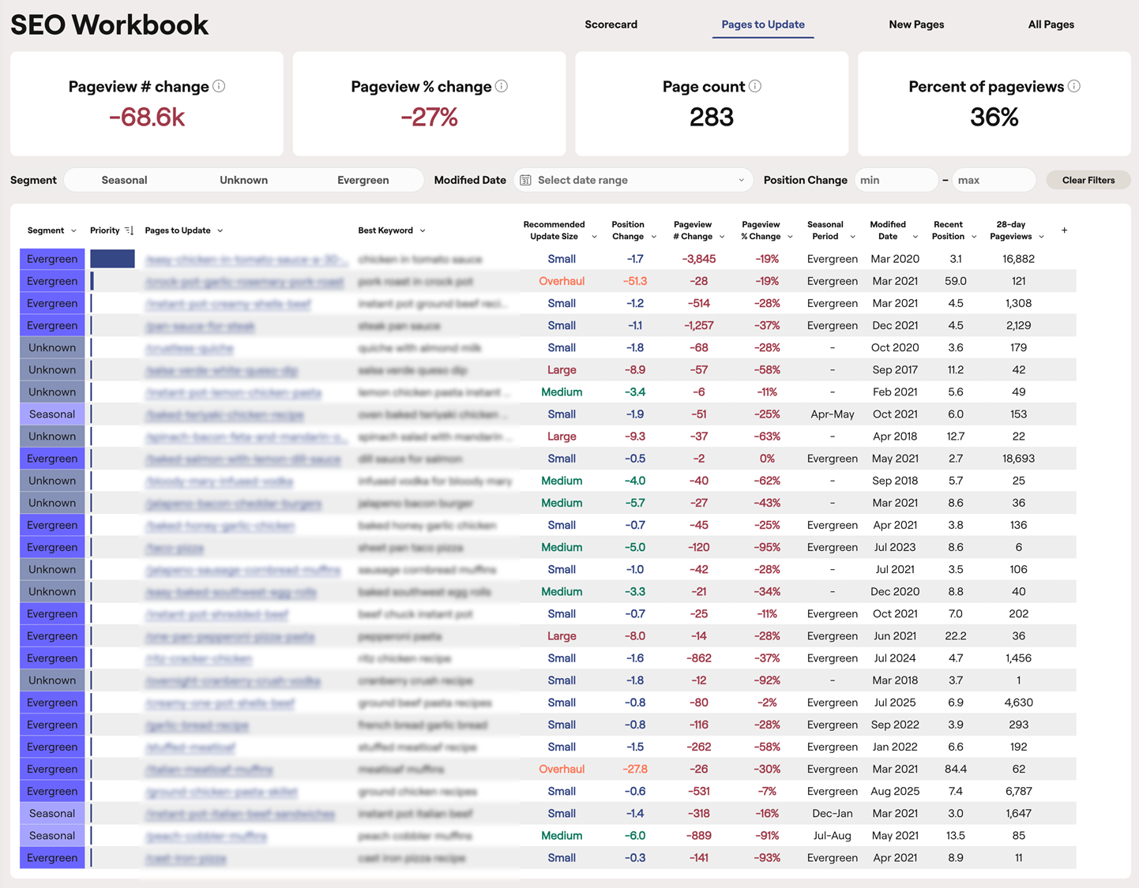Click the -3,845 pageview change cell
The image size is (1139, 888).
[x=699, y=259]
